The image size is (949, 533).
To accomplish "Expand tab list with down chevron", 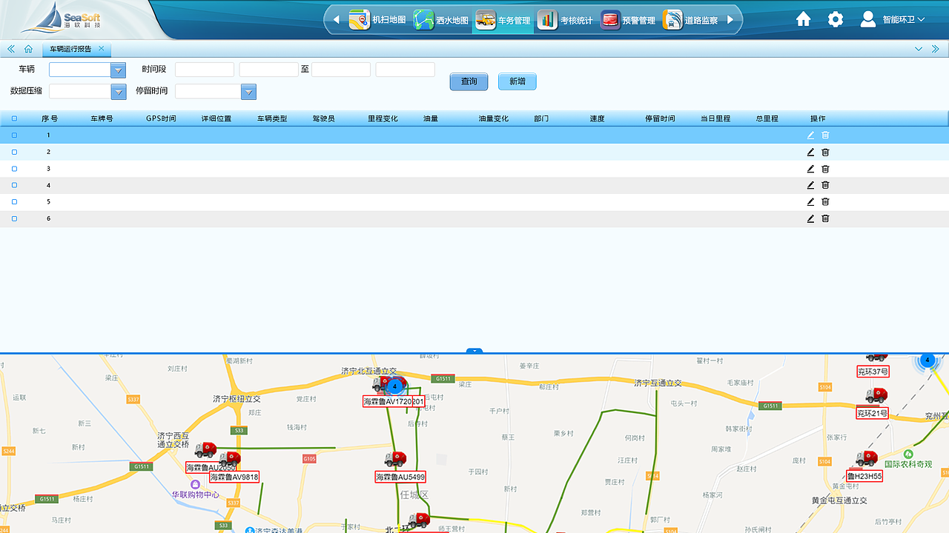I will (x=919, y=49).
